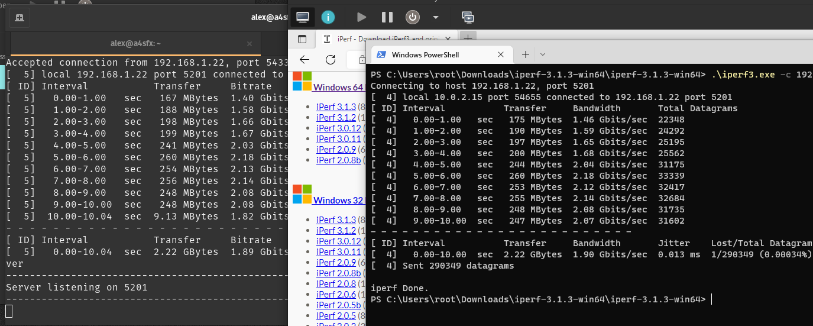This screenshot has width=813, height=326.
Task: Open browser tab actions menu icon
Action: 302,39
